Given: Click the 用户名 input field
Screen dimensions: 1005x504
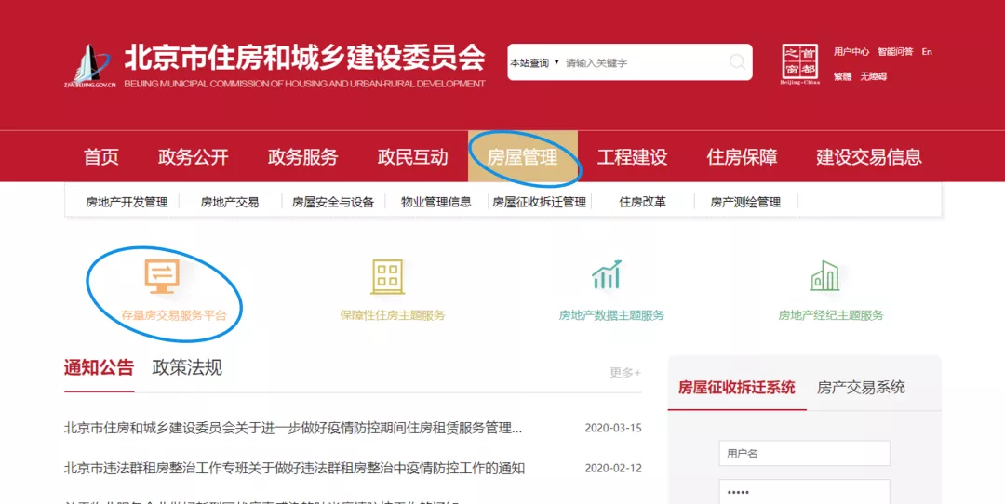Looking at the screenshot, I should 804,454.
